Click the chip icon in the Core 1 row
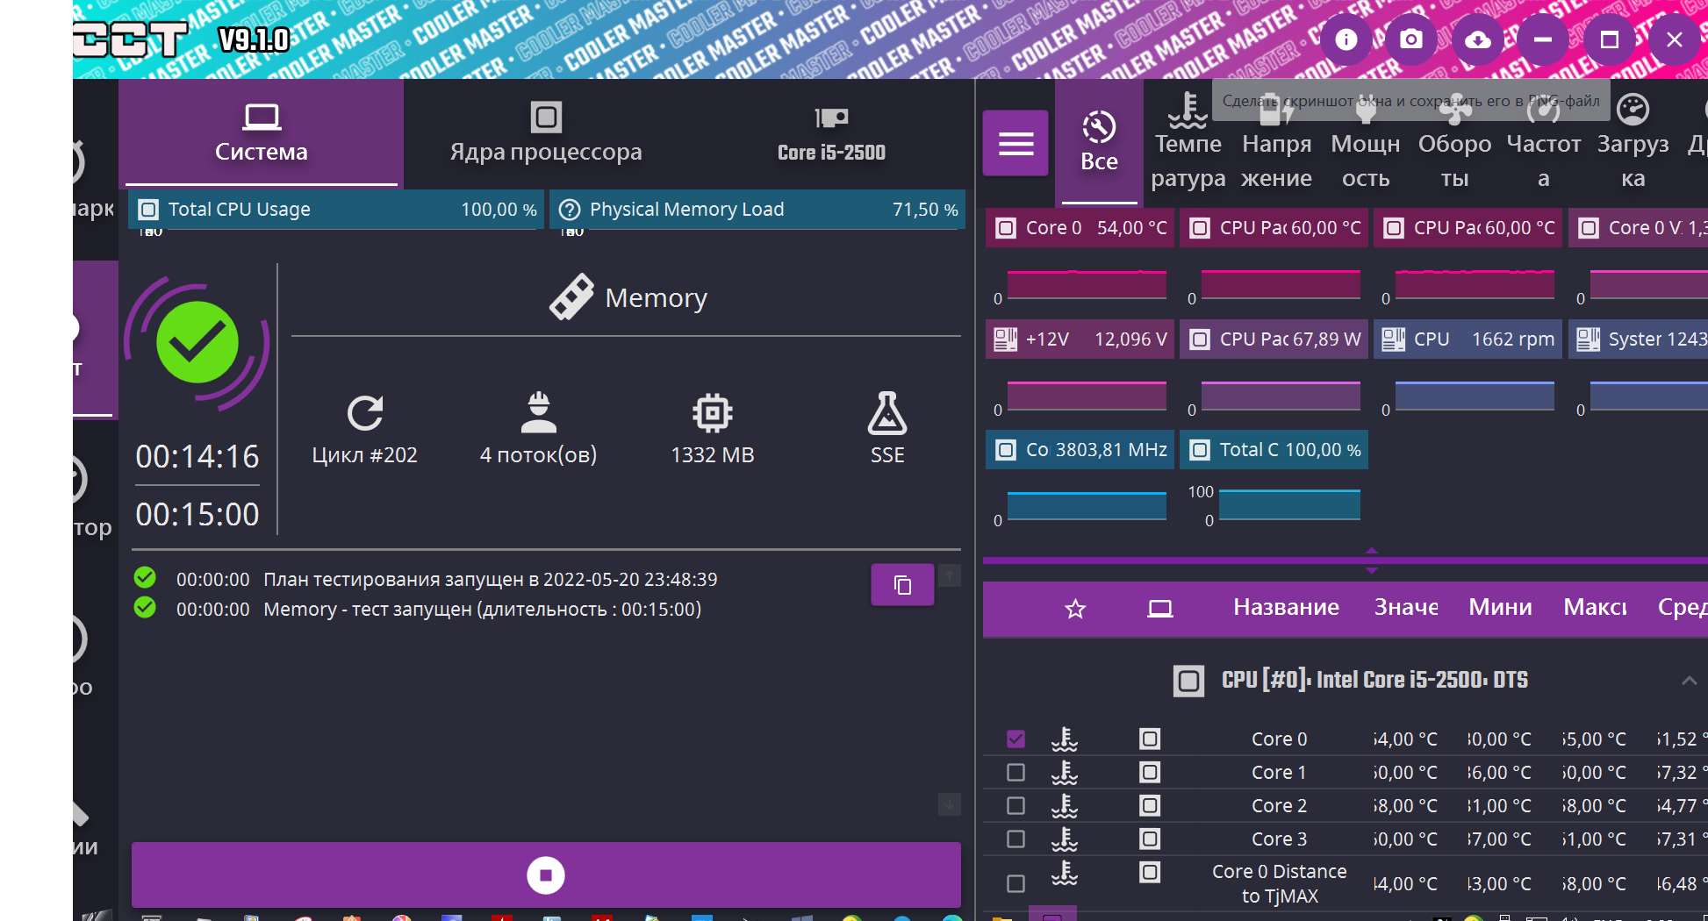Image resolution: width=1708 pixels, height=921 pixels. point(1150,772)
